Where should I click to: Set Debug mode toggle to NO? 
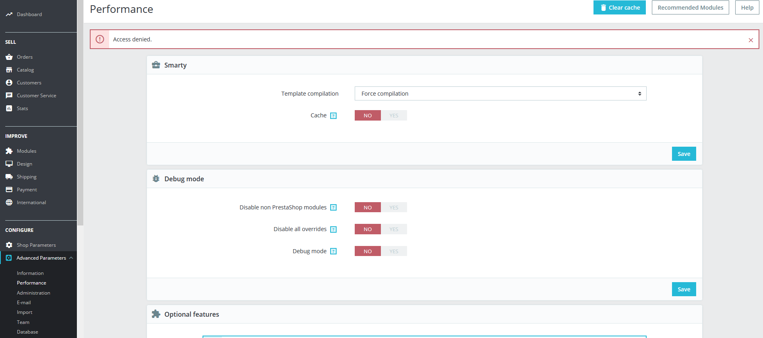point(368,251)
